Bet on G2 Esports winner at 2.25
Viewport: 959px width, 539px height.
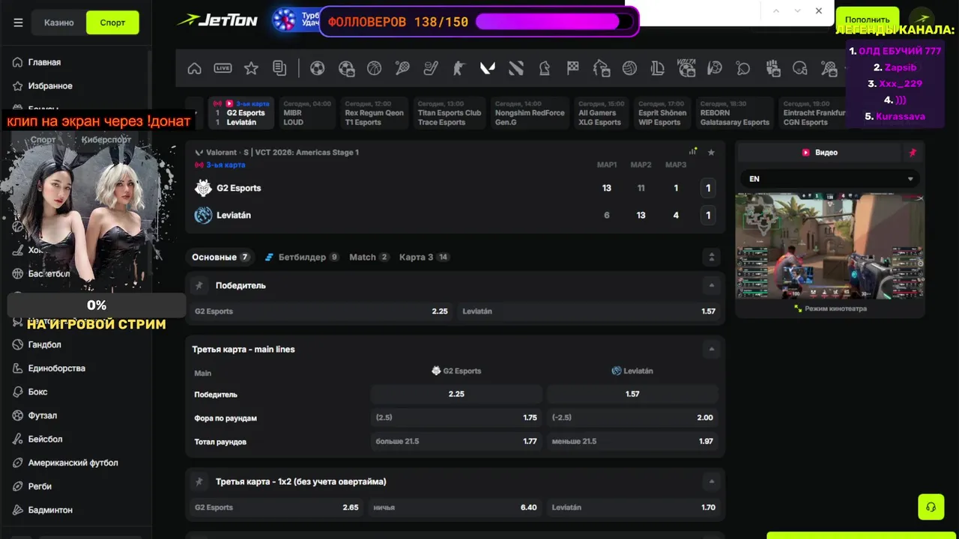click(x=320, y=311)
